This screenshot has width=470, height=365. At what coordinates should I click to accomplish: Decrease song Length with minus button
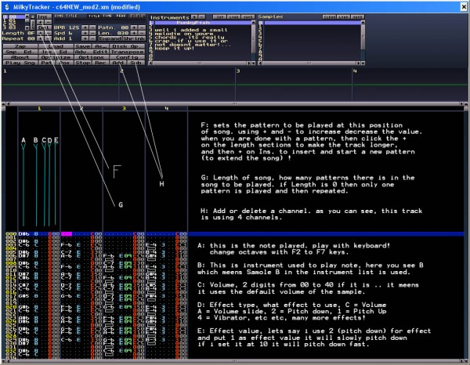(x=48, y=33)
